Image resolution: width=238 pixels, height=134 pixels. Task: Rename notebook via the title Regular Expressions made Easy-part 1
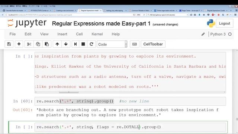pos(101,23)
